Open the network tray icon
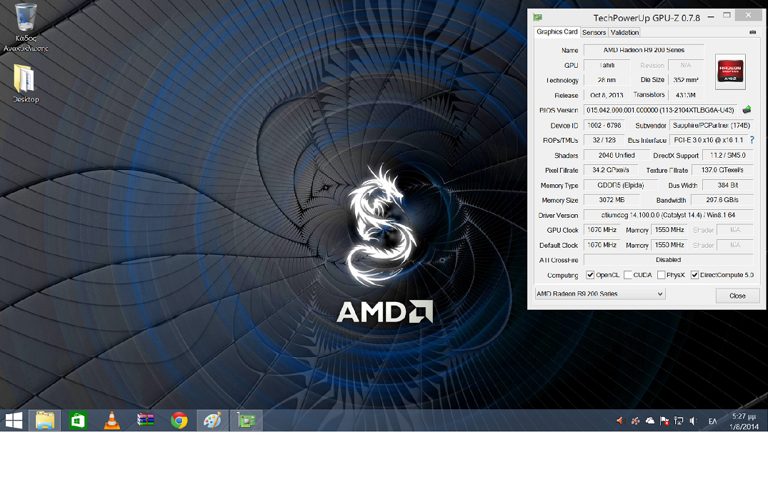Image resolution: width=768 pixels, height=482 pixels. coord(679,421)
